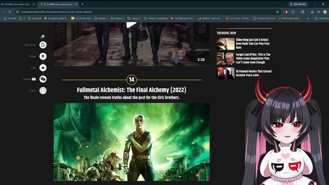Click the red extension icon in toolbar
329x185 pixels.
(x=286, y=12)
